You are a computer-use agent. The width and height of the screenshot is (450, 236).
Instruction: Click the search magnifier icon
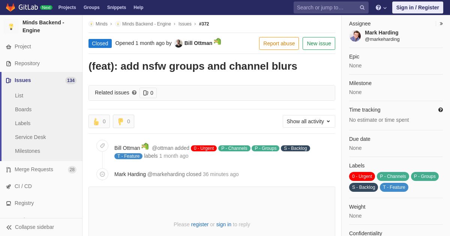click(x=362, y=7)
